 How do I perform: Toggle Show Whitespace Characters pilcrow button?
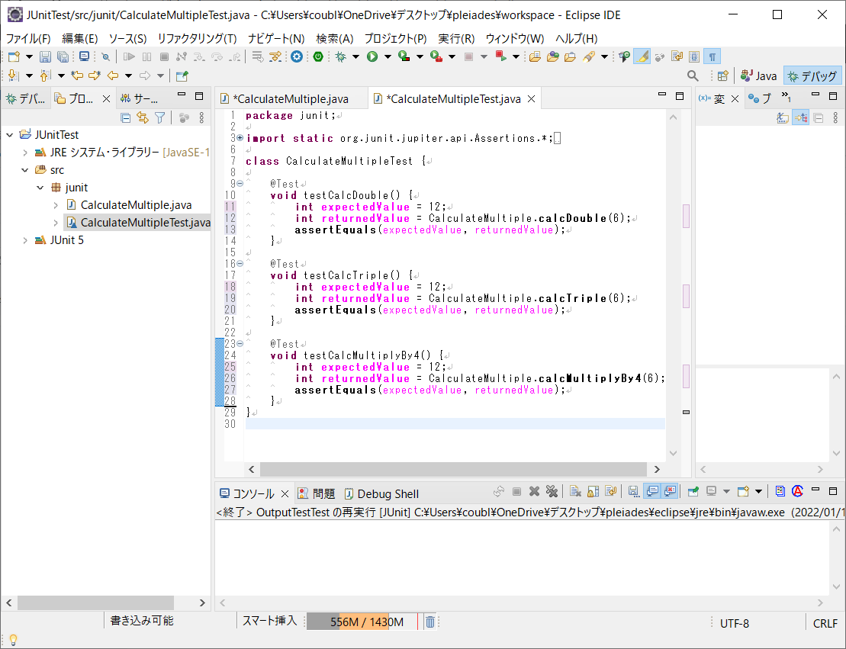coord(713,56)
